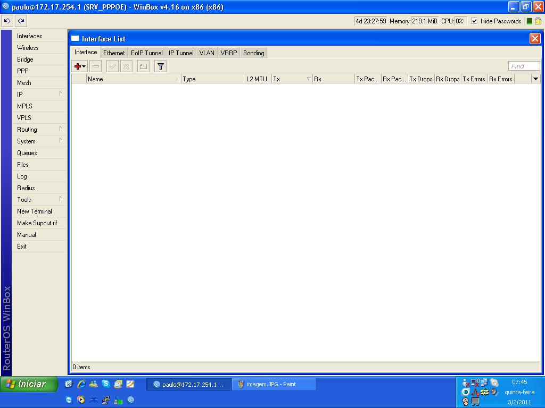Click the taskbar clock showing 07:45
This screenshot has height=408, width=545.
519,382
